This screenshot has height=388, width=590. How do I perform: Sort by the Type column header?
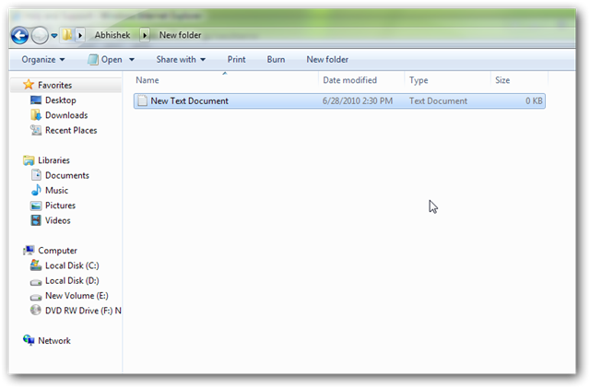click(419, 80)
